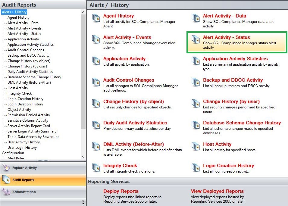The height and width of the screenshot is (206, 288).
Task: Open Database Schema Change History heading link
Action: (242, 123)
